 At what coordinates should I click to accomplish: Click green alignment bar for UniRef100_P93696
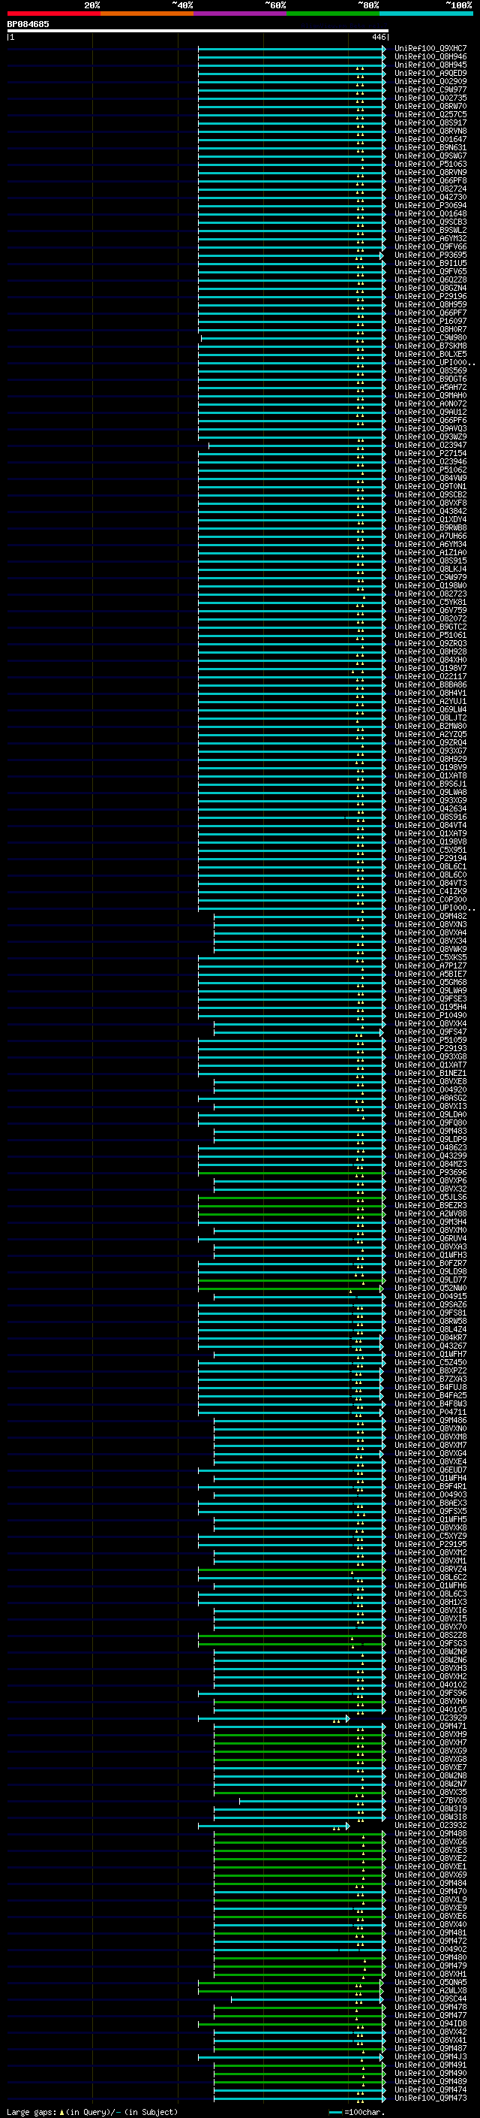pos(291,1173)
